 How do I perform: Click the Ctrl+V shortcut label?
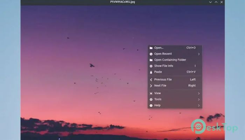pos(191,72)
